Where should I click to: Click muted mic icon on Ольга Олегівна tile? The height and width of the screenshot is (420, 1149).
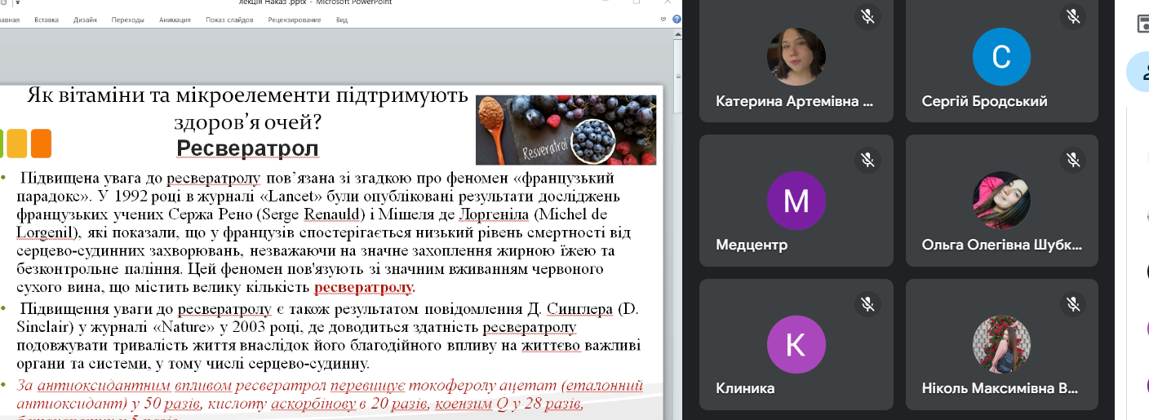pos(1073,160)
